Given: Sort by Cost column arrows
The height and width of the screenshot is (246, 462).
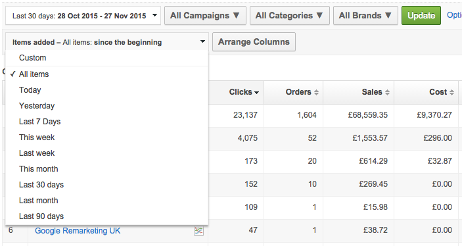Looking at the screenshot, I should [x=451, y=92].
